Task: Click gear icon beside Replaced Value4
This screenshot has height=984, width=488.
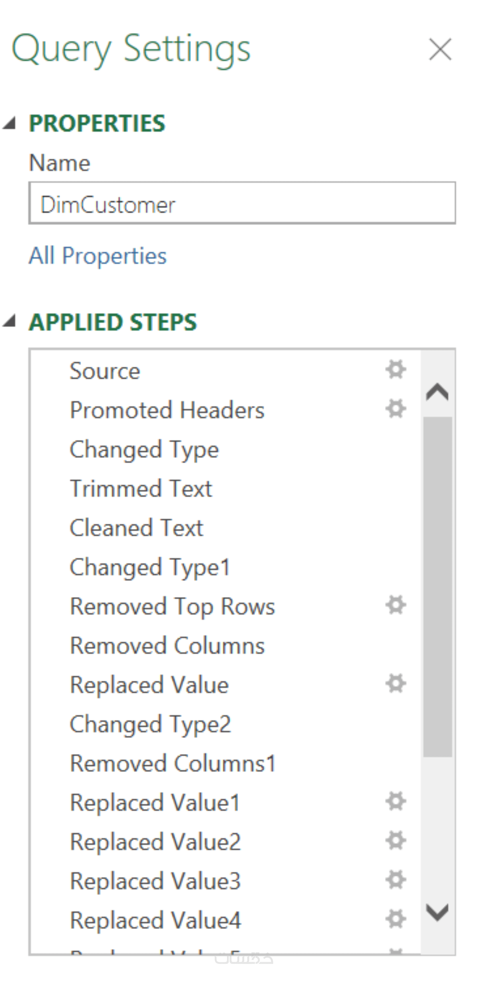Action: (396, 919)
